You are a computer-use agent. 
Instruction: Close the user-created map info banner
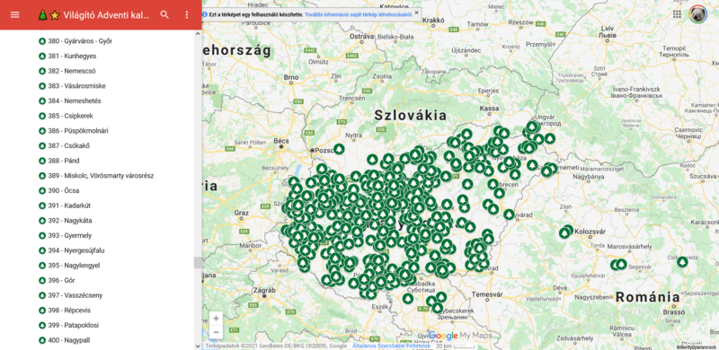point(416,13)
